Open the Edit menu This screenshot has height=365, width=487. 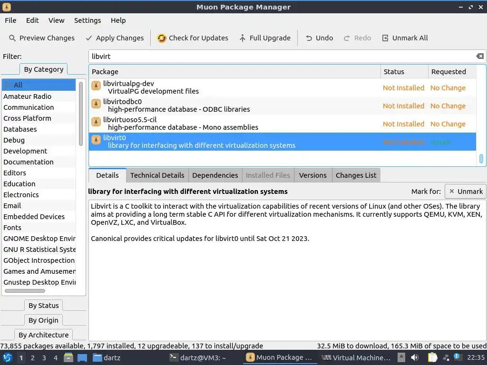coord(32,20)
